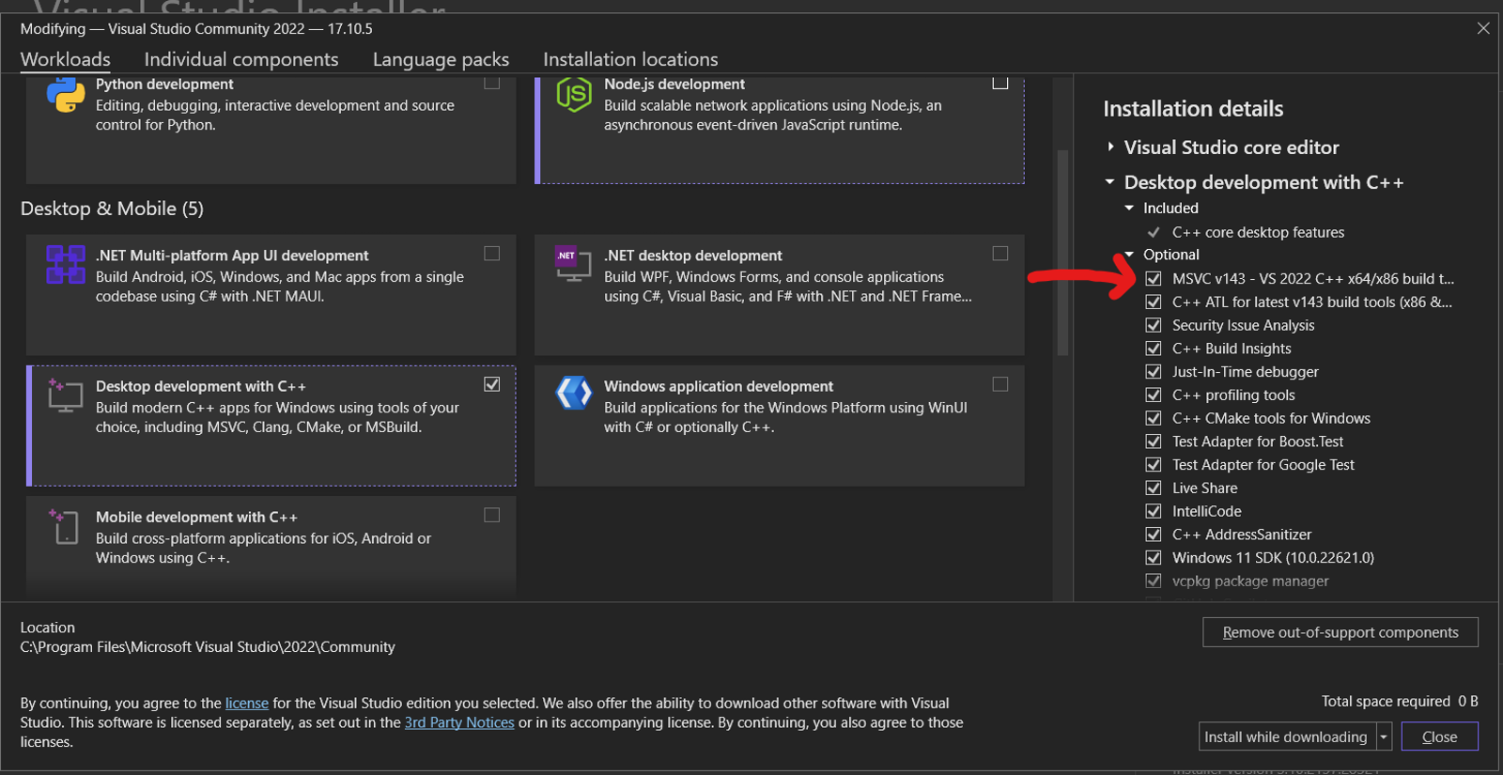This screenshot has height=775, width=1503.
Task: Uncheck Security Issue Analysis option
Action: pos(1154,325)
